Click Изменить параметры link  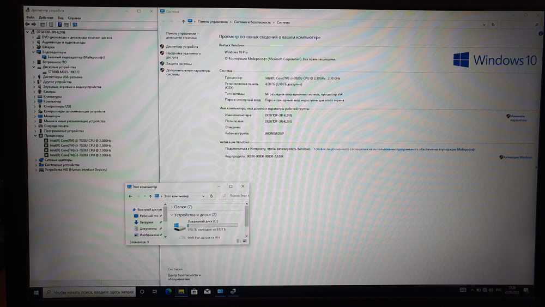click(518, 118)
